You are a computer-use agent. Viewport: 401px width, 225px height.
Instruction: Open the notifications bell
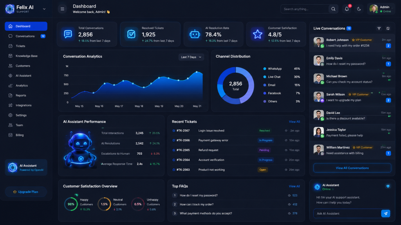click(347, 9)
